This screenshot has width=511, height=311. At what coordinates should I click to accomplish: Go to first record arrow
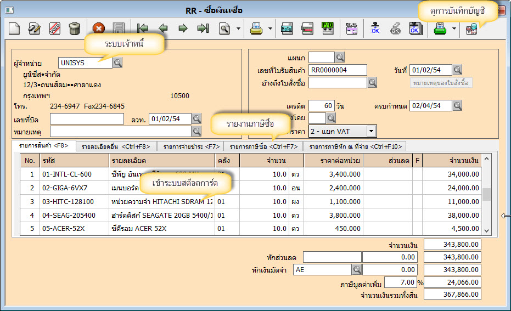[142, 29]
